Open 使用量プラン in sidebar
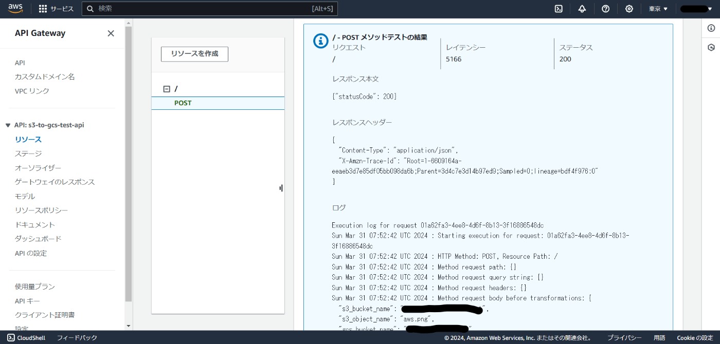 [x=35, y=286]
